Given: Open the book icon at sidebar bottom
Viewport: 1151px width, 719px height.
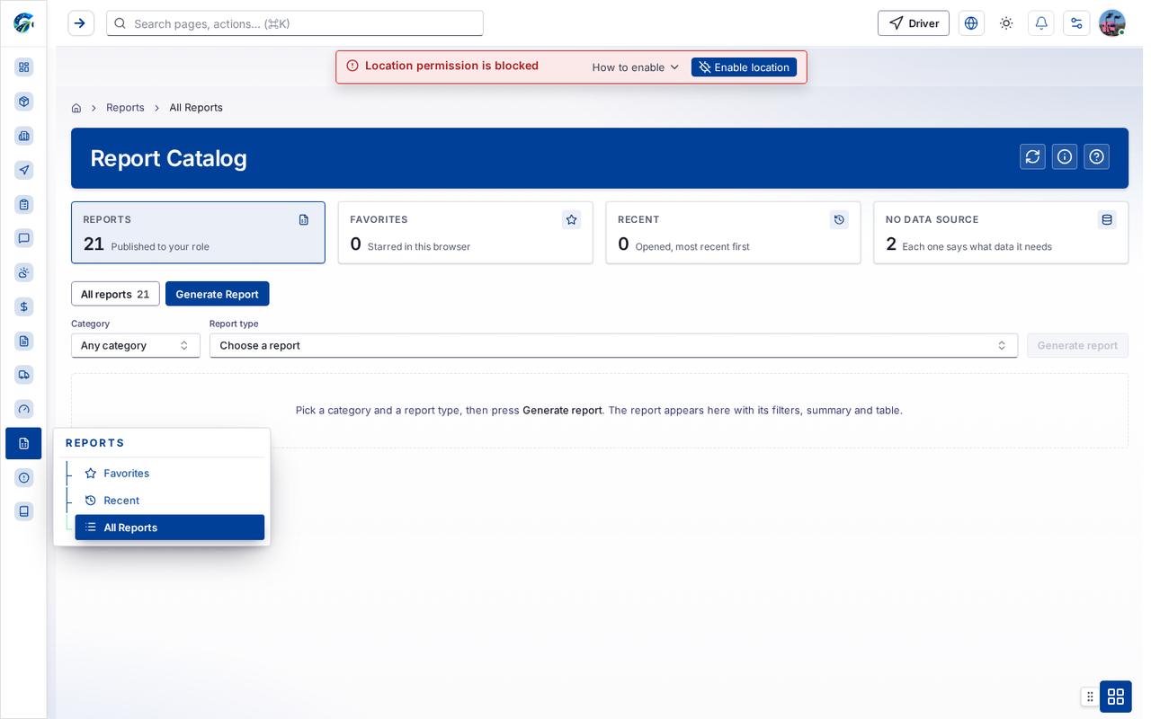Looking at the screenshot, I should point(24,511).
